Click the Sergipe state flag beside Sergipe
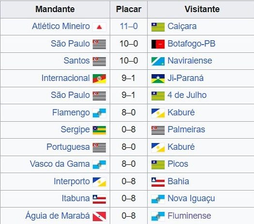The height and width of the screenshot is (224, 254). 99,130
